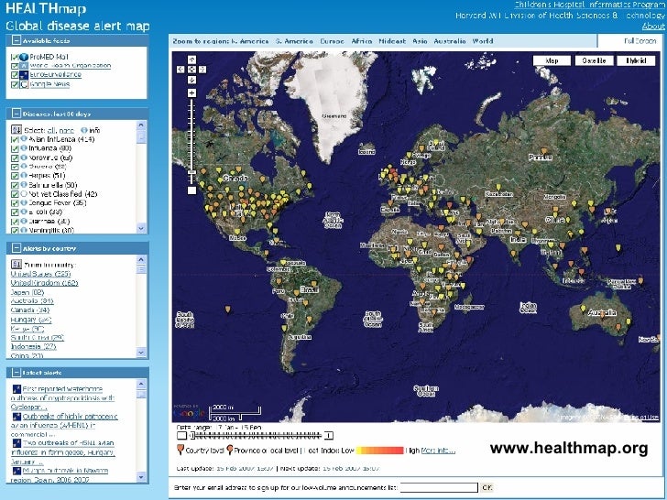Collapse the Available feeds panel
Viewport: 667px width, 500px height.
click(16, 41)
